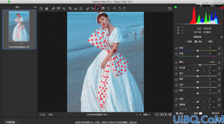Open the Presets list icon
The width and height of the screenshot is (224, 124).
[114, 9]
